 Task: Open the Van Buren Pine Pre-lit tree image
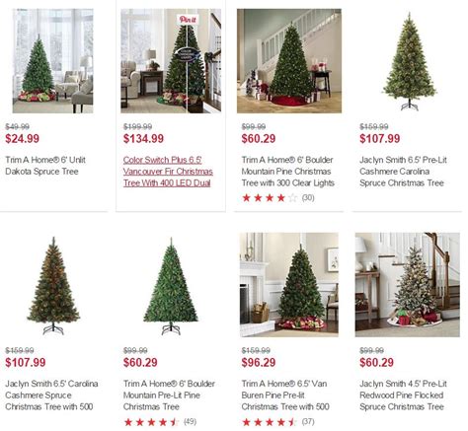(289, 285)
